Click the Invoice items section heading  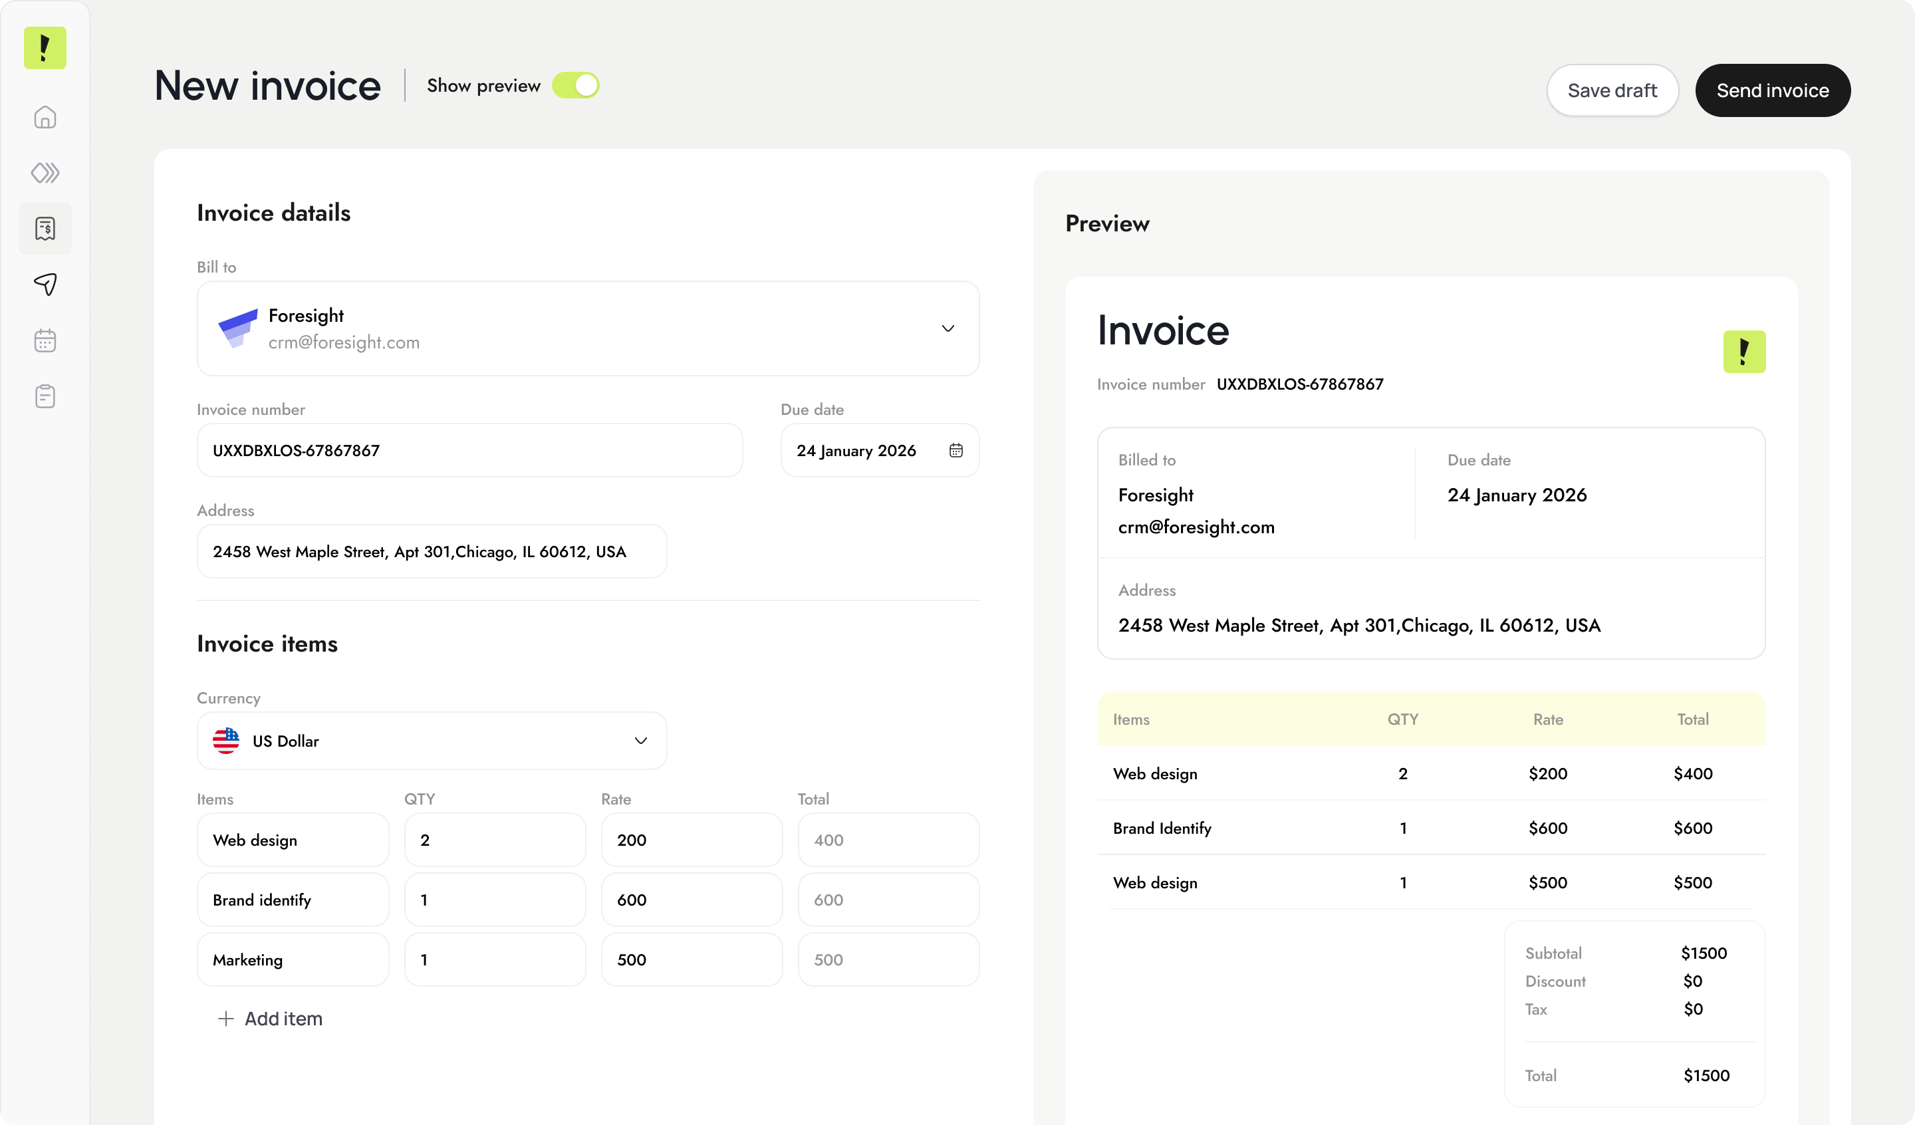tap(267, 644)
